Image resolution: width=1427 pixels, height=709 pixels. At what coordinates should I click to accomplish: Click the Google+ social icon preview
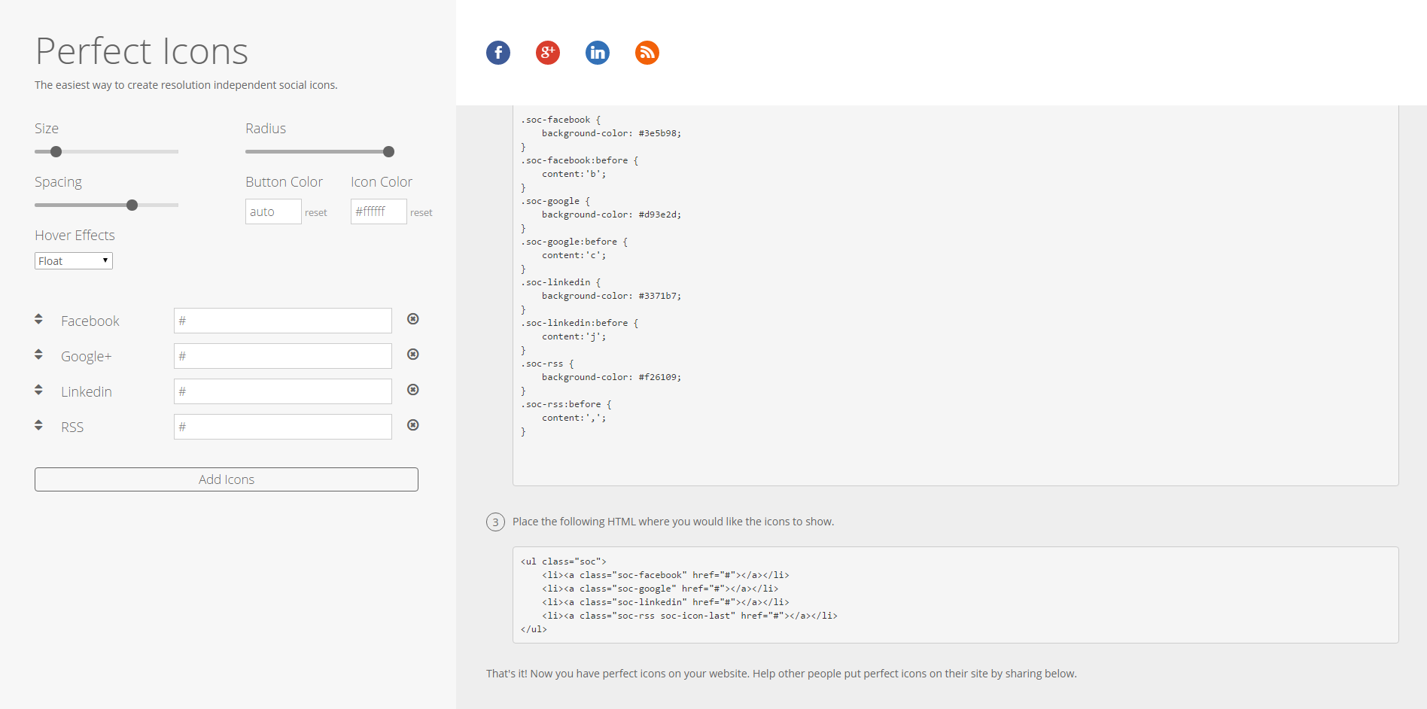(x=548, y=53)
